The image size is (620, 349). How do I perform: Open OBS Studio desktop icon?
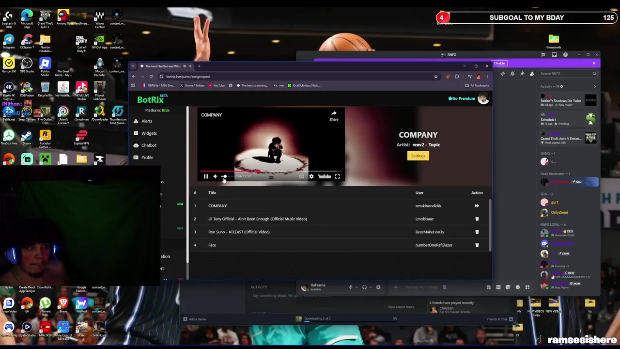(x=27, y=66)
